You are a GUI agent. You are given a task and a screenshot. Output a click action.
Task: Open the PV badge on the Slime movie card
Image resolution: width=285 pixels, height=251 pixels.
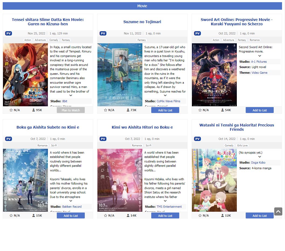(9, 33)
